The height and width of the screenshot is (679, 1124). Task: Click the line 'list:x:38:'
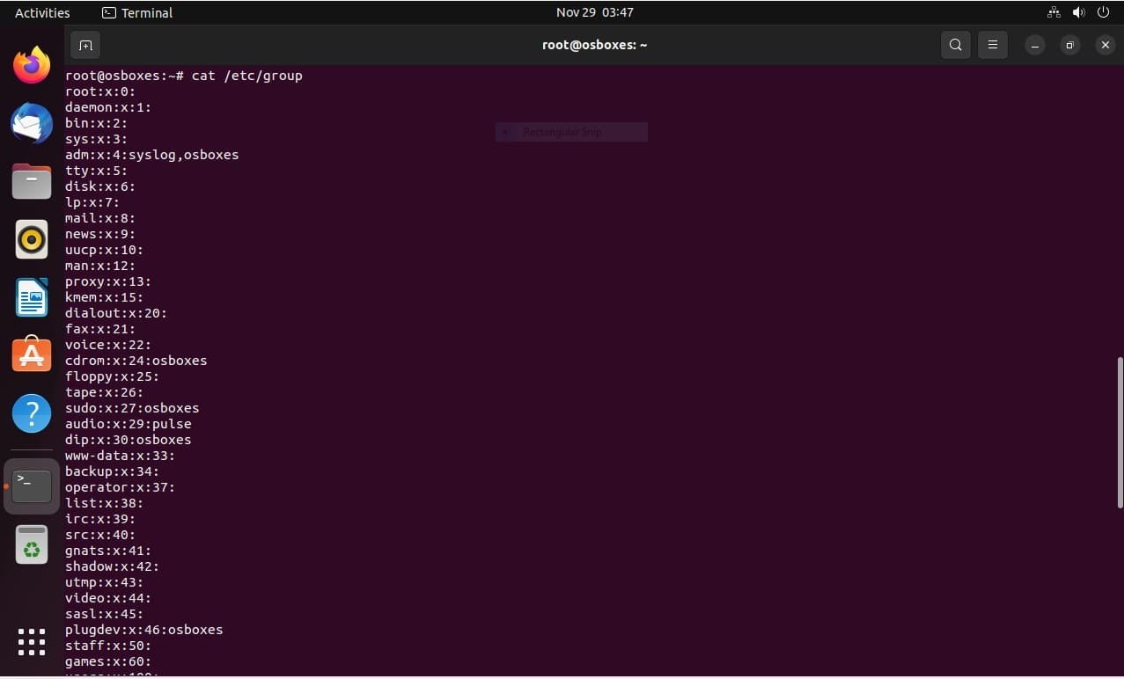point(105,503)
